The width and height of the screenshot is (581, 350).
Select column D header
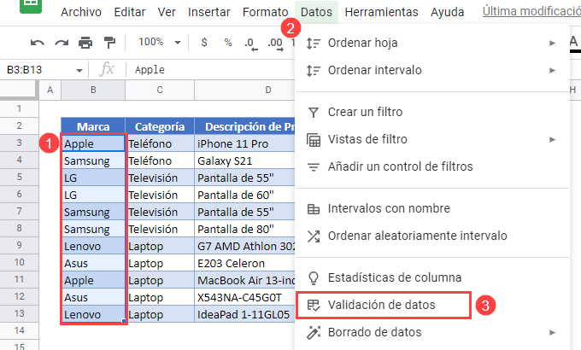(245, 90)
